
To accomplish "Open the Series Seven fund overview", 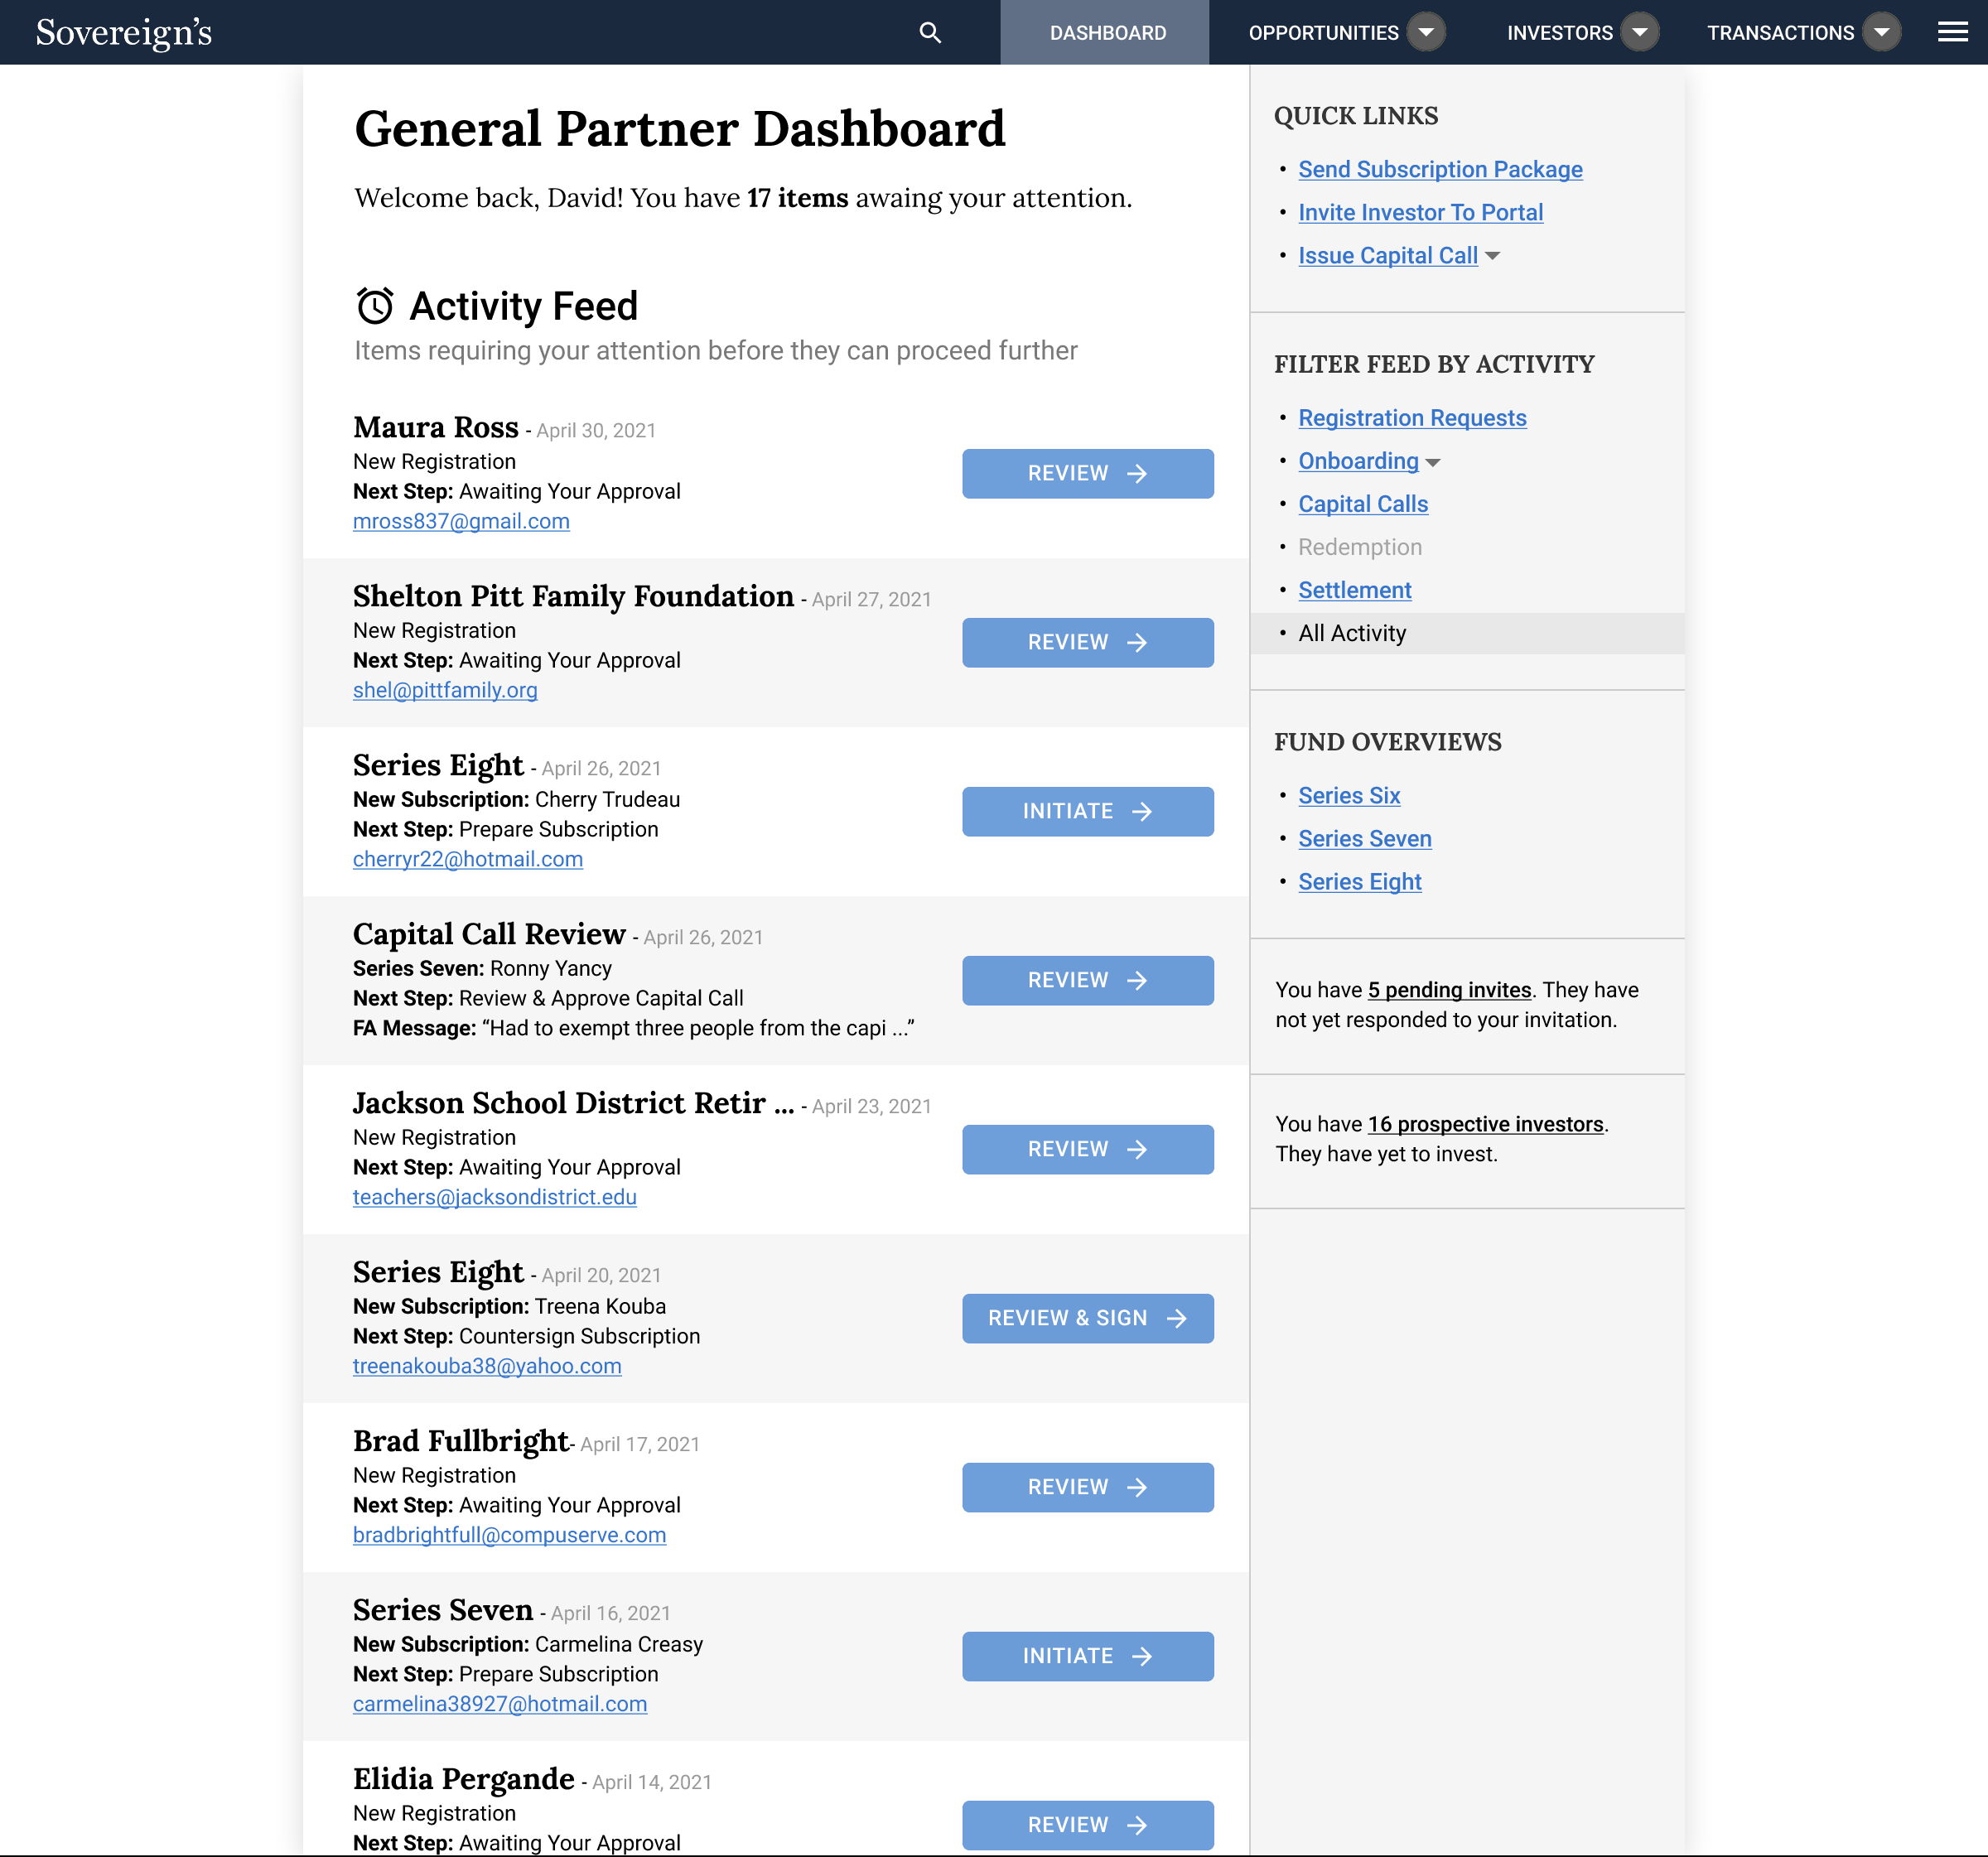I will [1364, 839].
